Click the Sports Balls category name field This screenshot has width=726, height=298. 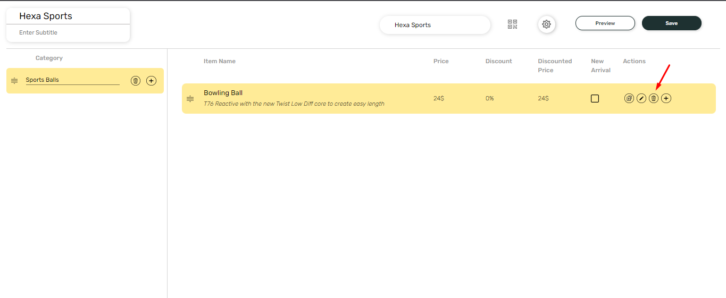pos(72,80)
